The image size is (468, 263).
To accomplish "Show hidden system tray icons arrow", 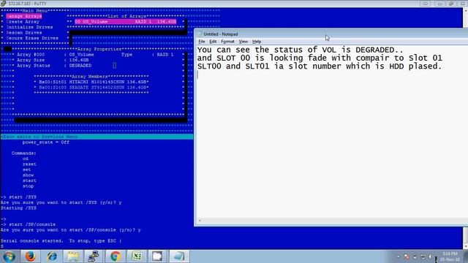I will click(x=398, y=256).
